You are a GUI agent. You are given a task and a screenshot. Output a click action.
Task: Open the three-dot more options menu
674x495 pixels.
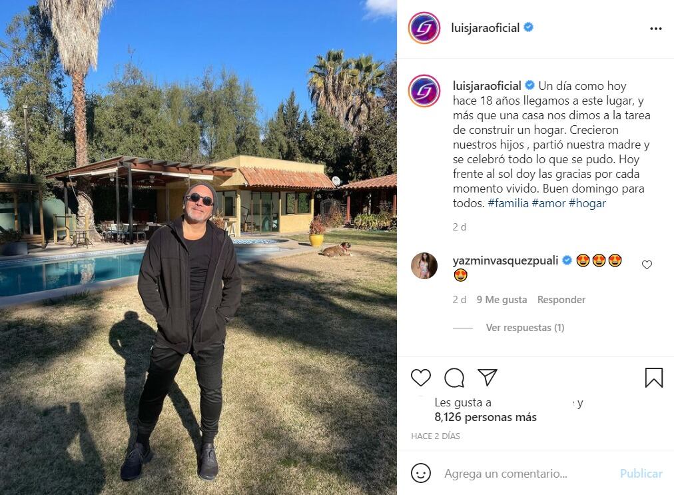(x=655, y=29)
